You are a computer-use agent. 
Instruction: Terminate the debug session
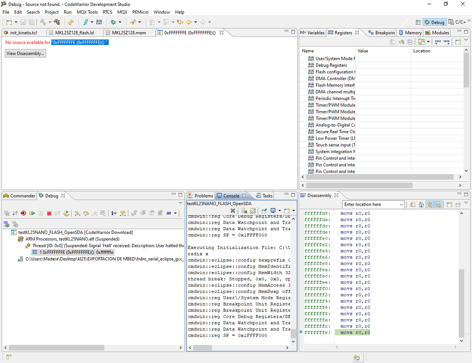(x=49, y=214)
